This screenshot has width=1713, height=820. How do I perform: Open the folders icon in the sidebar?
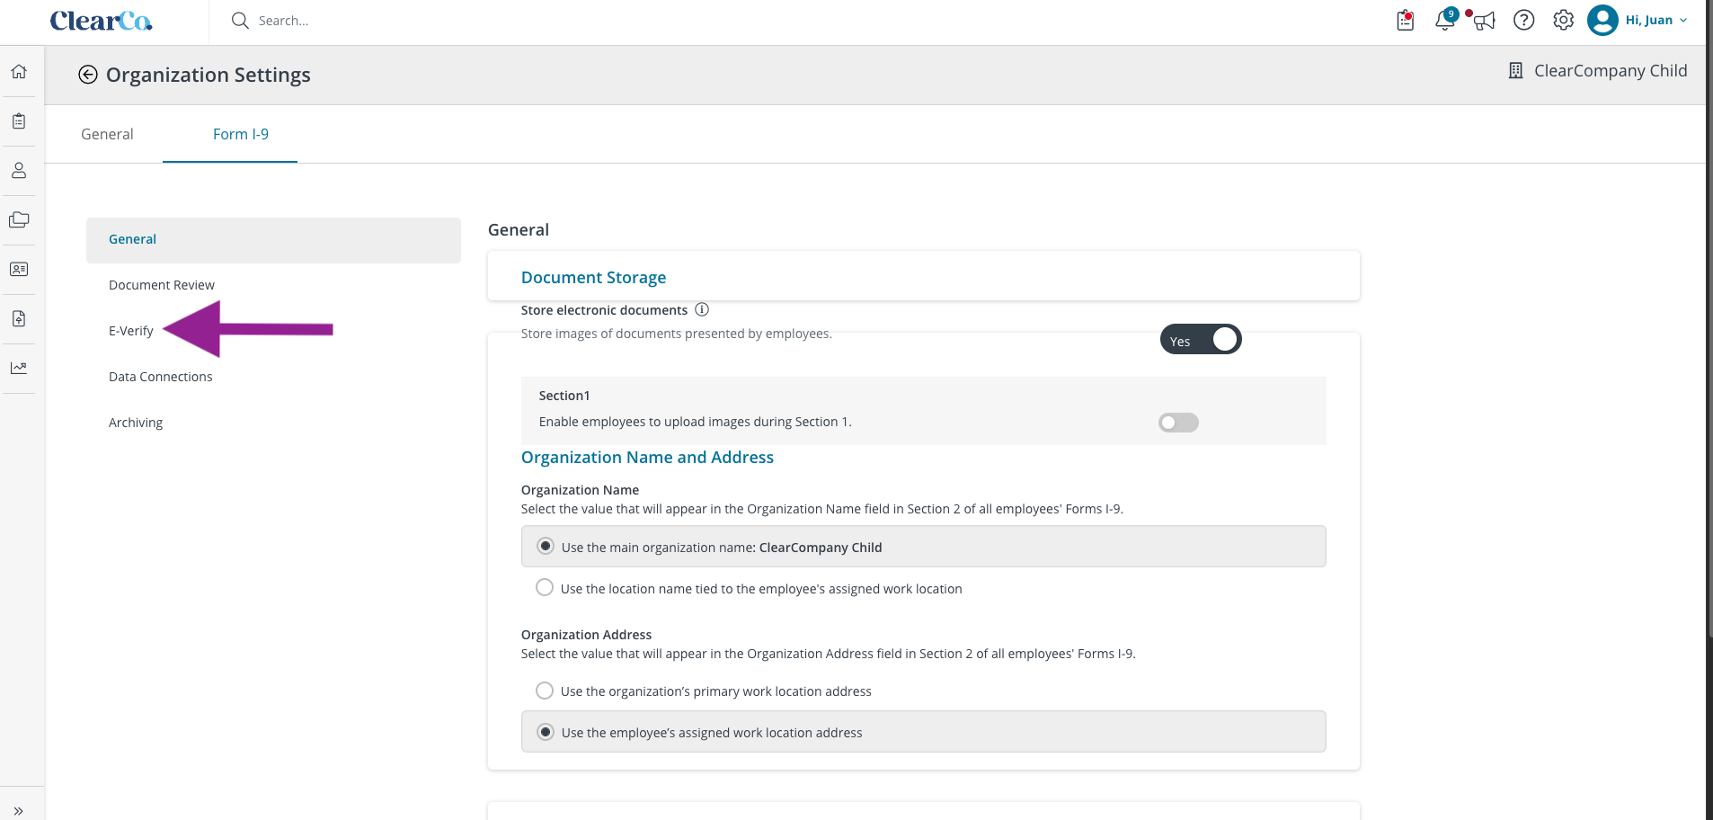(19, 219)
